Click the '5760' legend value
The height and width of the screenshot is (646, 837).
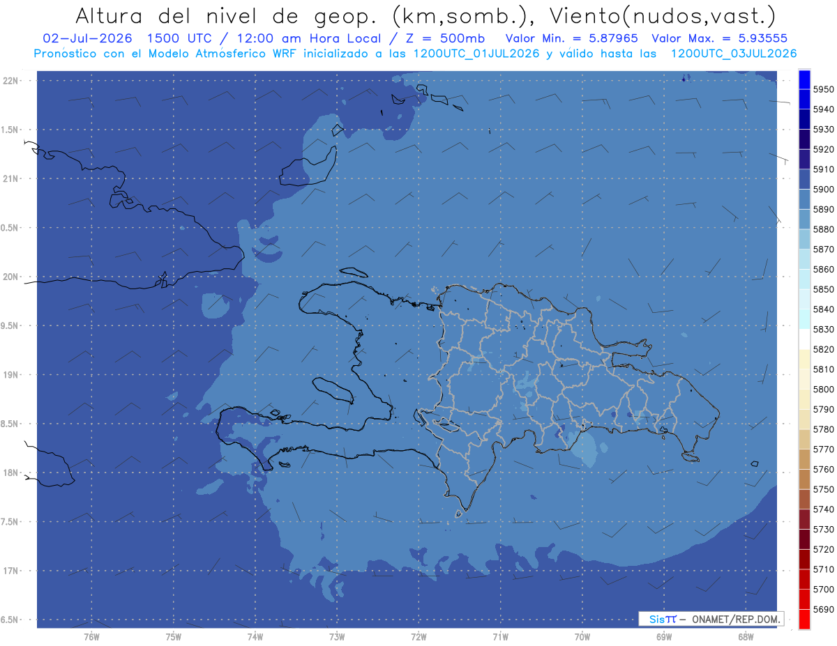coord(823,469)
